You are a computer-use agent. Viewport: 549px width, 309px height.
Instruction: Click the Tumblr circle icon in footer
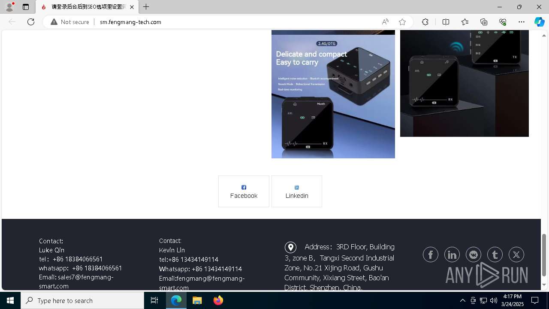coord(495,254)
